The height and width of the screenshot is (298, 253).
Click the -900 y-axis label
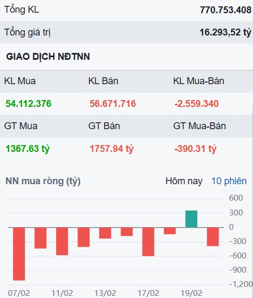pyautogui.click(x=238, y=270)
